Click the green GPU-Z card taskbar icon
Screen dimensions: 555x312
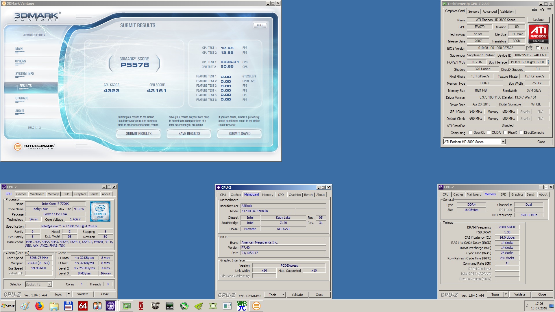click(x=126, y=306)
